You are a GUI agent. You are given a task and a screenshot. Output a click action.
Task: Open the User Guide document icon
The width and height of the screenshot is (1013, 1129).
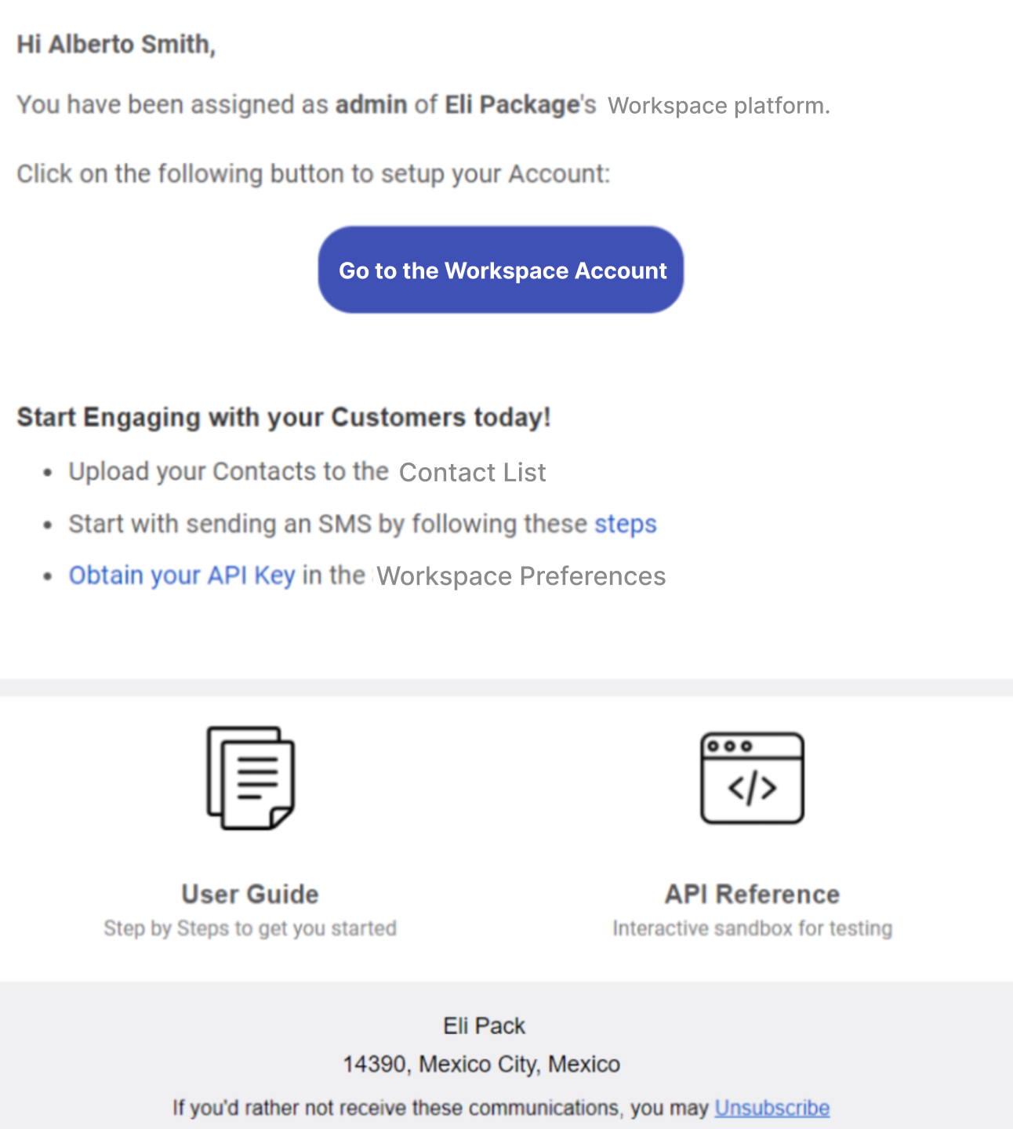(x=250, y=778)
